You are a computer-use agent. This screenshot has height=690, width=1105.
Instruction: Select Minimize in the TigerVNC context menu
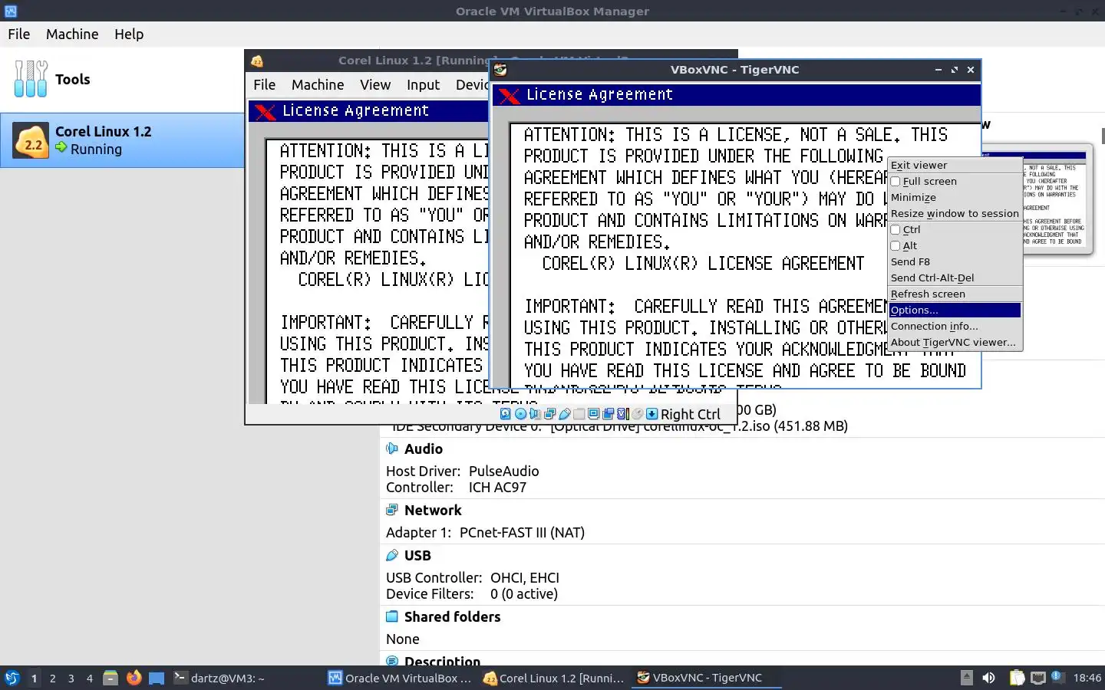955,197
